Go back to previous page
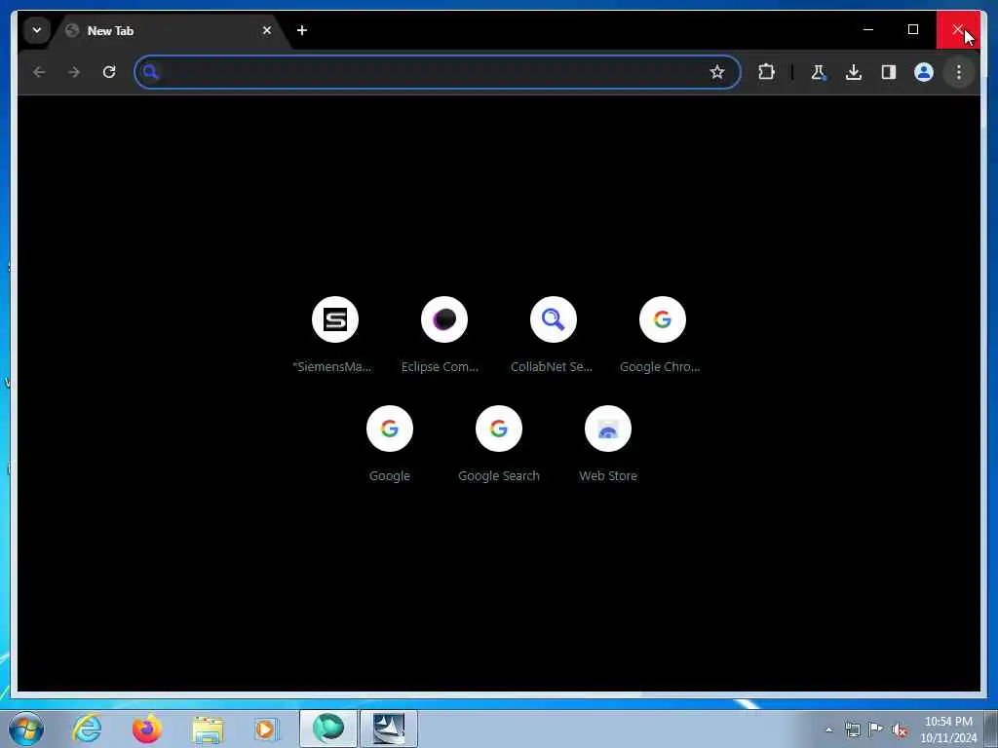The width and height of the screenshot is (998, 748). 39,72
